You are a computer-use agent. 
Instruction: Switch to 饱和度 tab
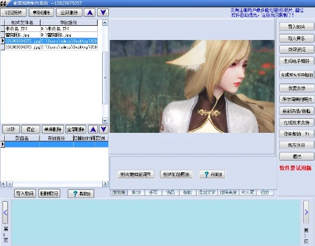pos(119,192)
